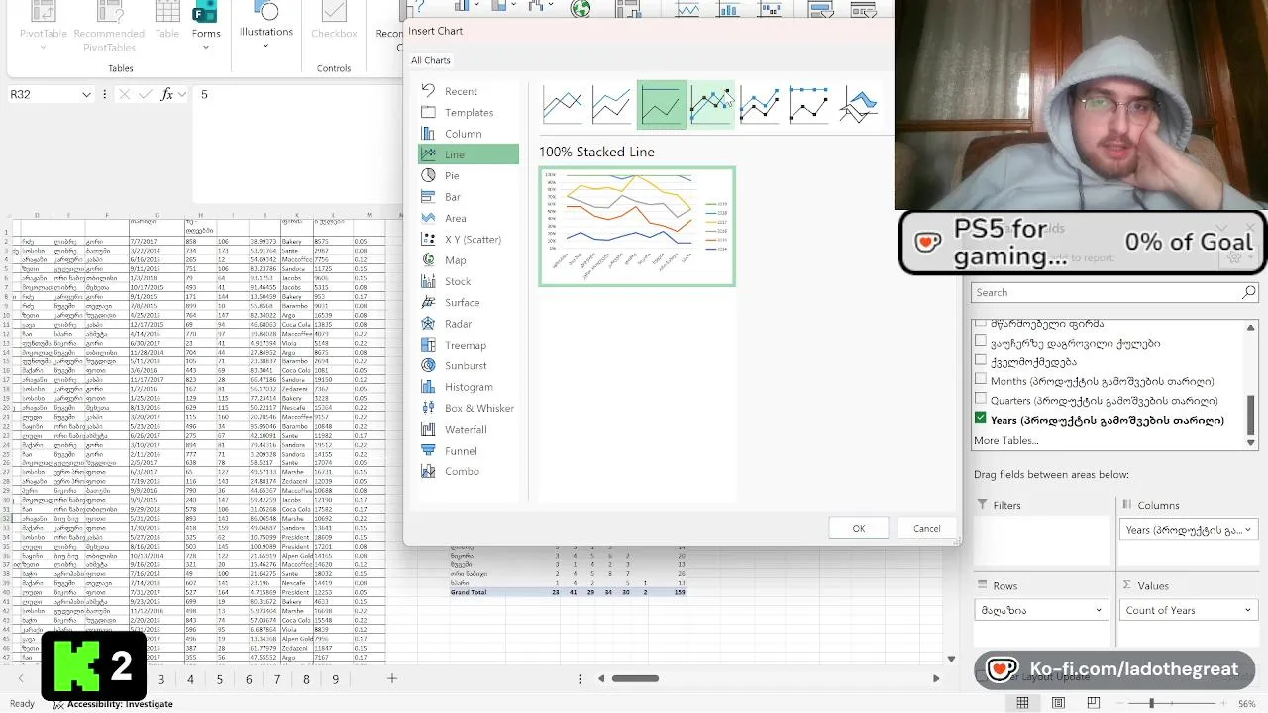Choose Combo chart category
This screenshot has height=713, width=1268.
[x=462, y=471]
